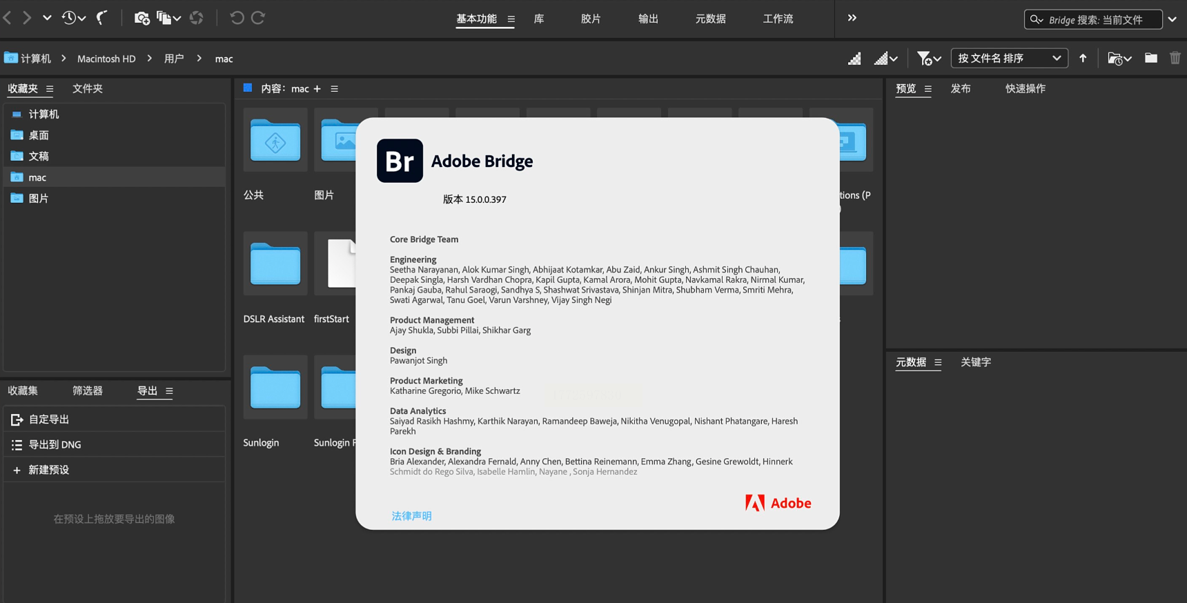Open the 内容 panel menu icon

coord(334,89)
